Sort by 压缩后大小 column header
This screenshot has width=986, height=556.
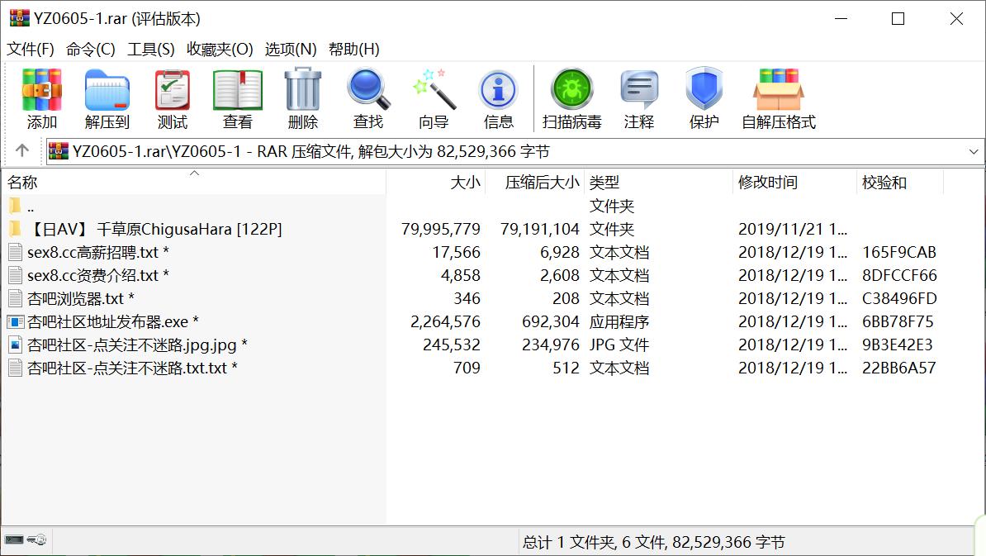coord(535,183)
